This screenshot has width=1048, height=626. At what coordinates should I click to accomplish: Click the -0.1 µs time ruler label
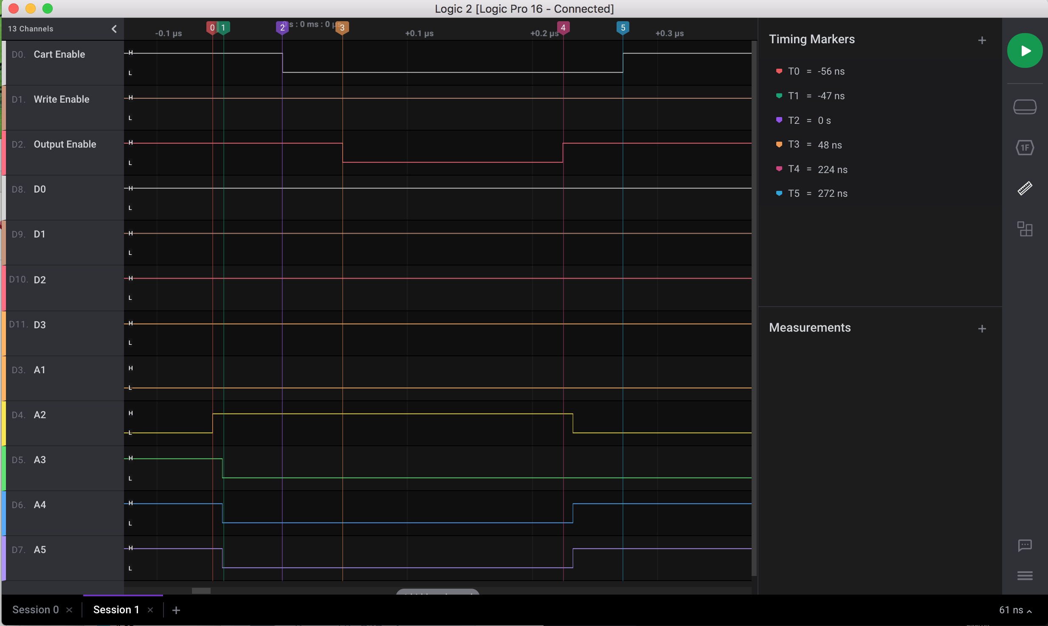coord(168,33)
